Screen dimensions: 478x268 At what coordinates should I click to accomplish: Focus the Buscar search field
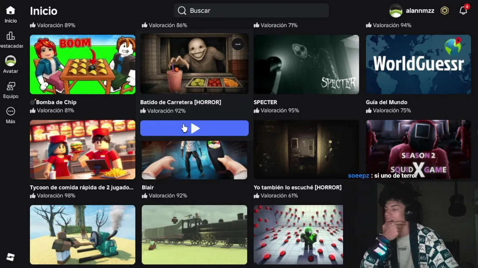coord(251,10)
